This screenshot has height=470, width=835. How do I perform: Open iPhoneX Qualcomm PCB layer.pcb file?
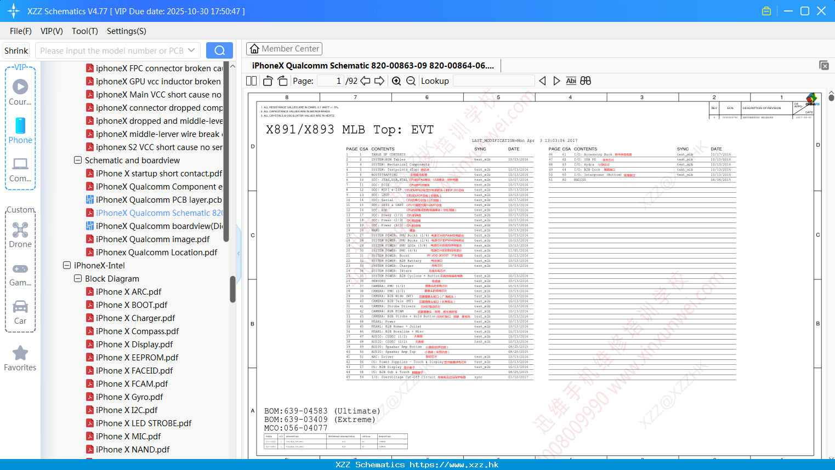[x=154, y=200]
